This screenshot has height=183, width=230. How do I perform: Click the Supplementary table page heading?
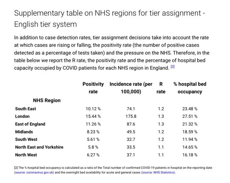click(109, 19)
